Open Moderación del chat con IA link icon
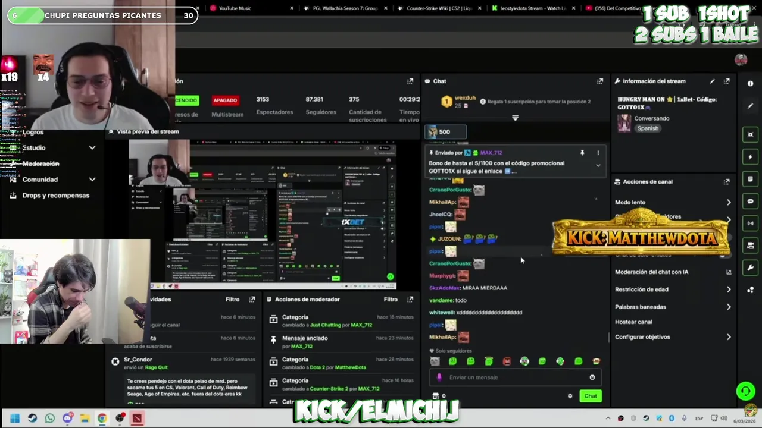This screenshot has width=762, height=428. point(729,272)
